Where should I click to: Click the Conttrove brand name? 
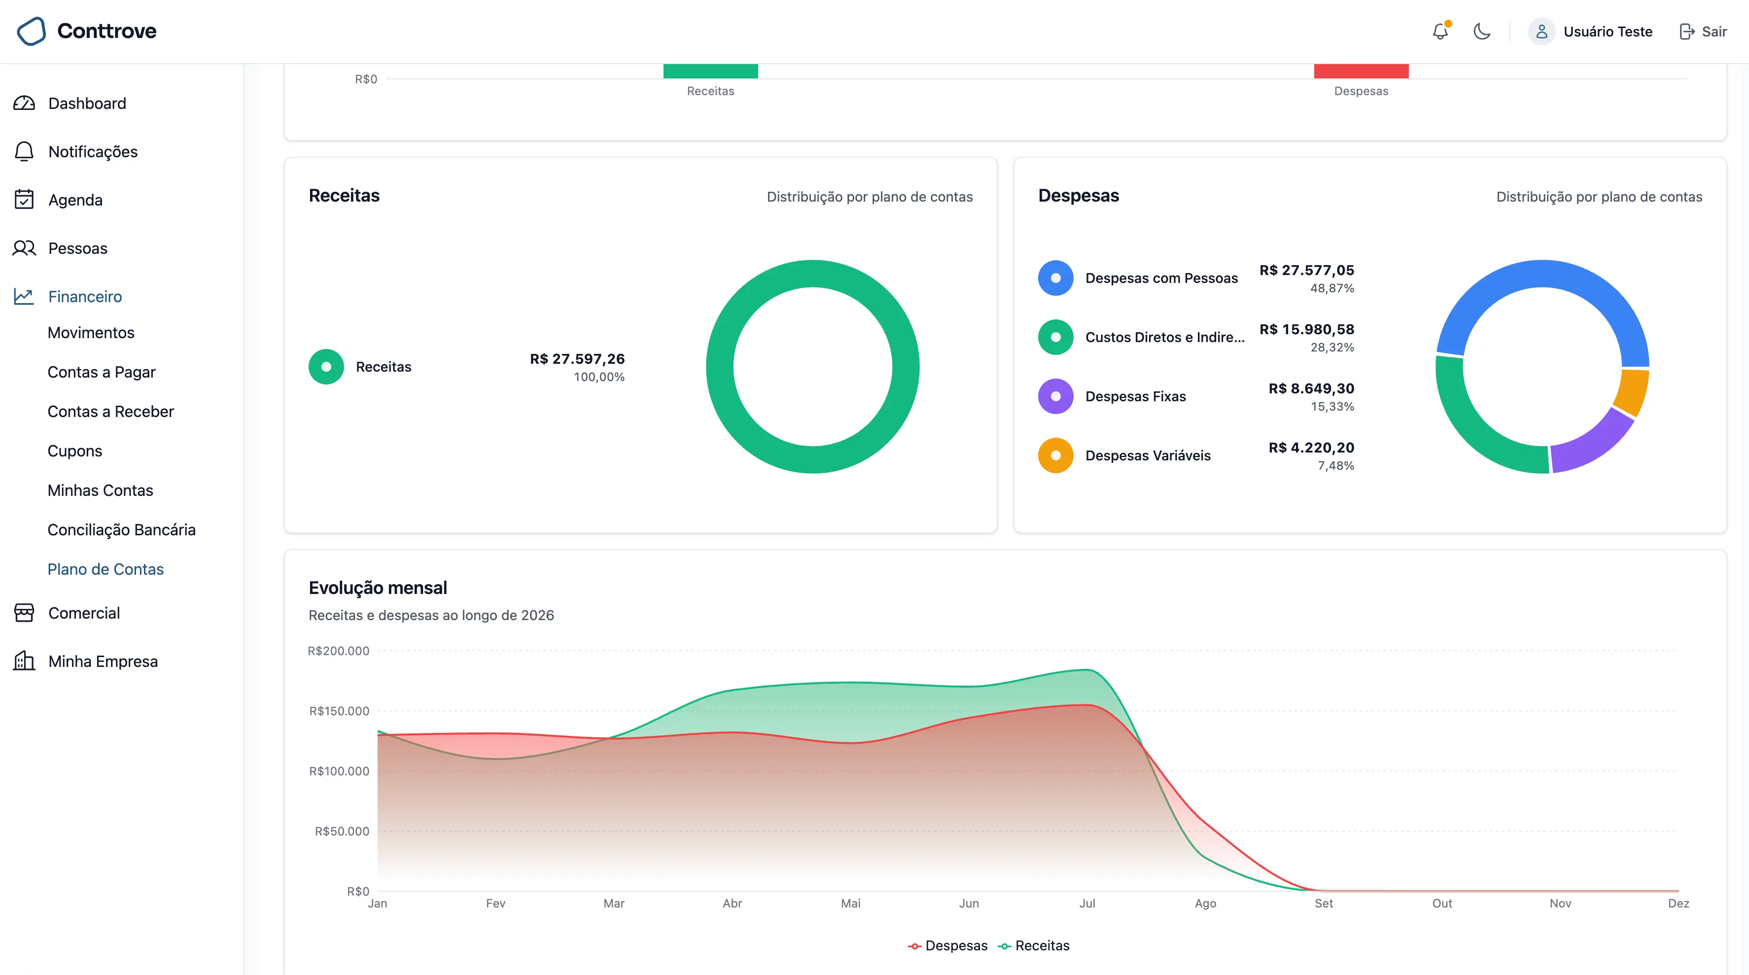pos(106,31)
